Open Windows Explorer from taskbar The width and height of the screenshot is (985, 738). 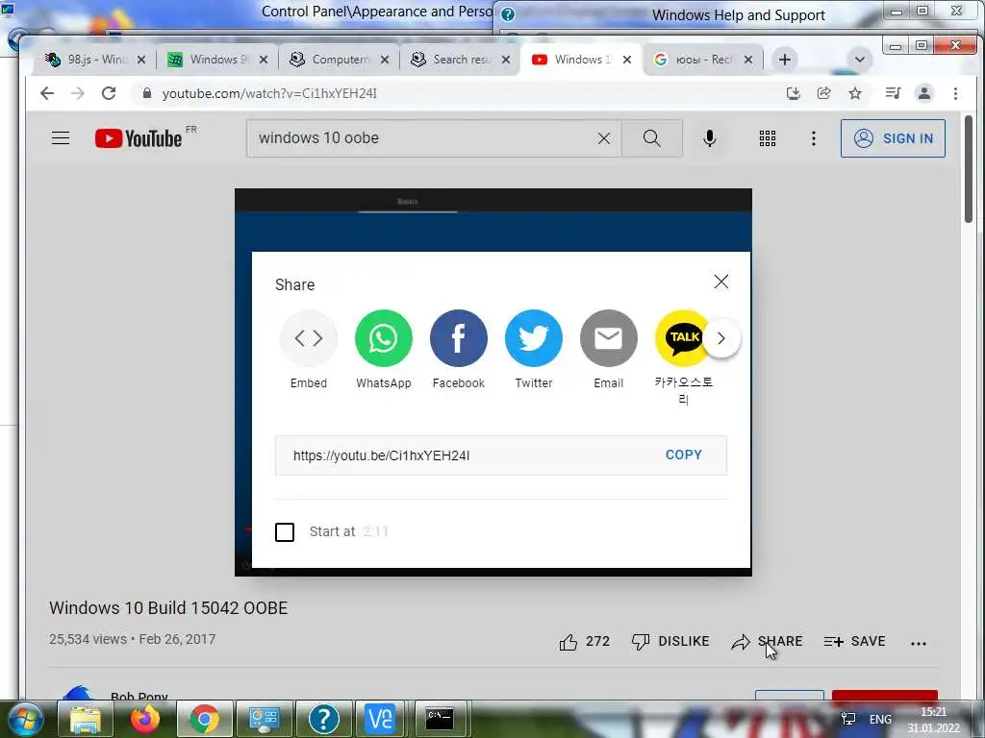86,719
